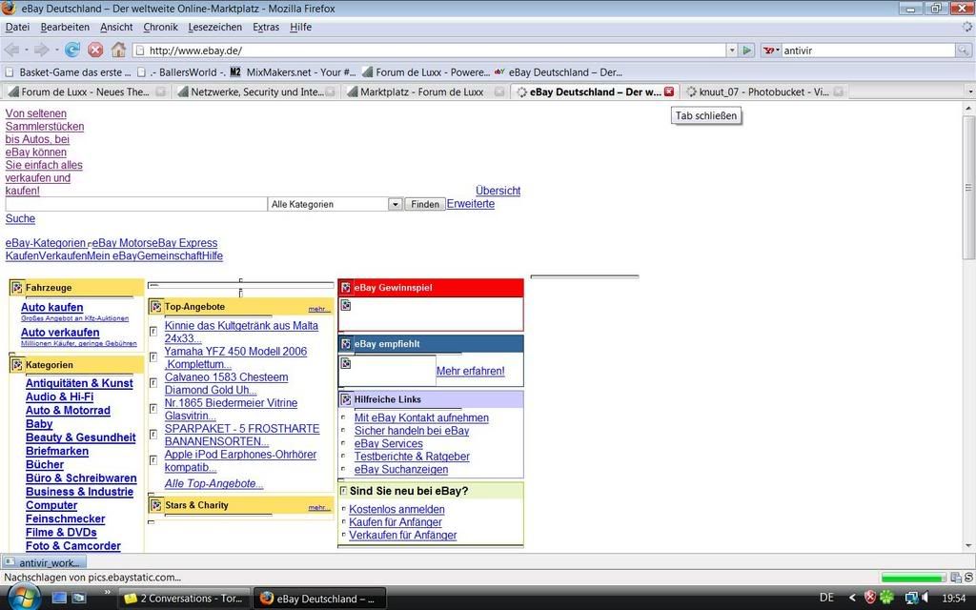Expand the quick launch overflow chevron

[x=107, y=592]
